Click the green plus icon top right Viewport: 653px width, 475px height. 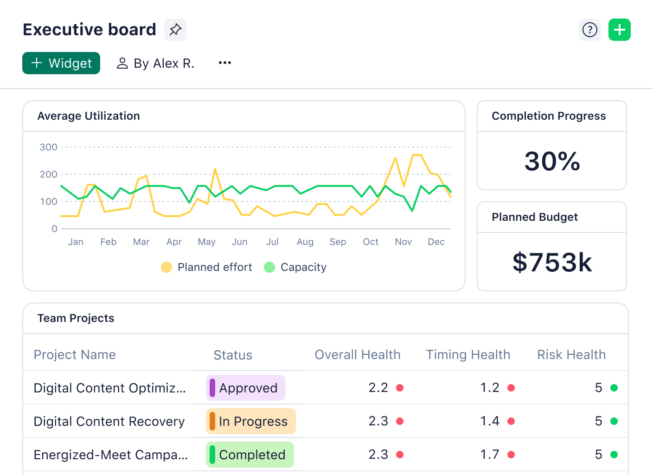[x=620, y=29]
